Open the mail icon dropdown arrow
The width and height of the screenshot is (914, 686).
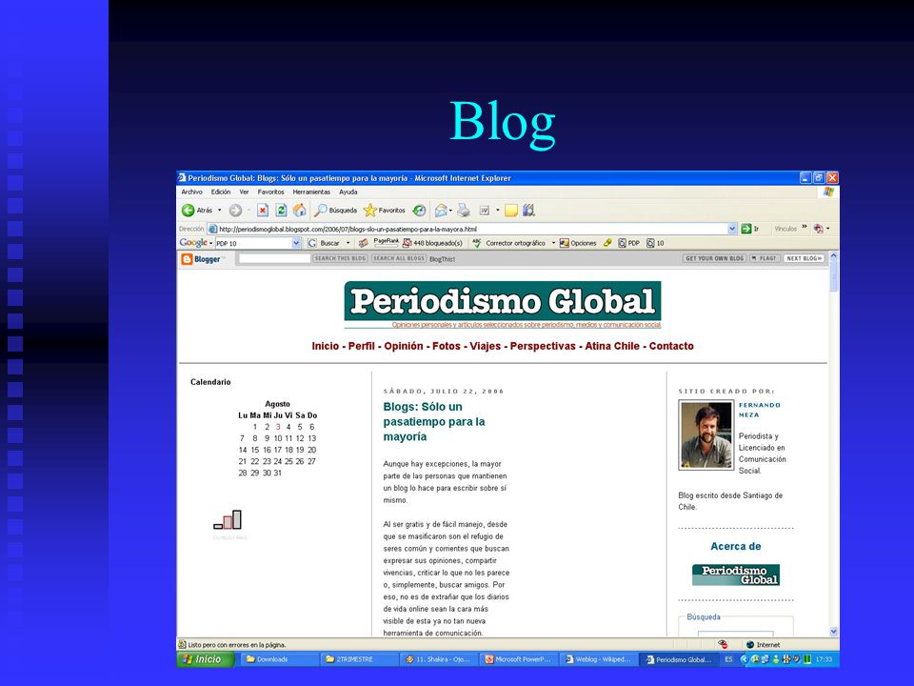450,210
